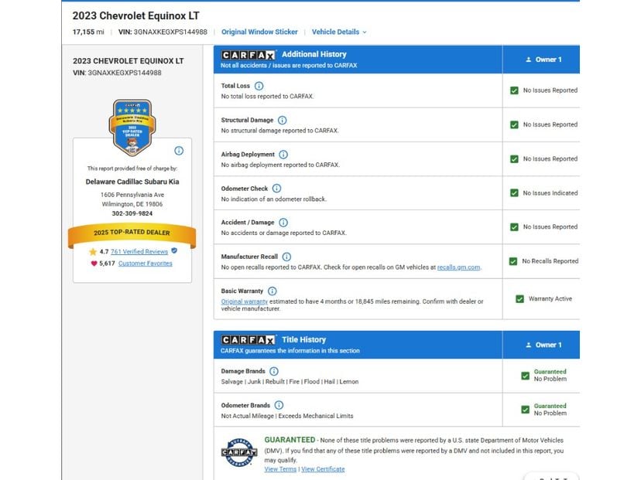Open the Customer Favorites link
The width and height of the screenshot is (641, 480).
(x=145, y=264)
